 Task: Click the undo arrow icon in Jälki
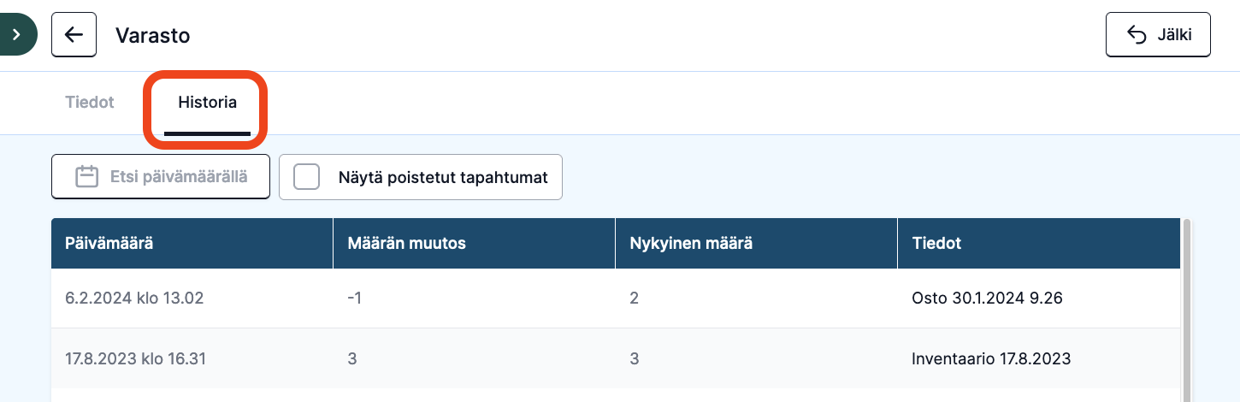click(x=1137, y=35)
